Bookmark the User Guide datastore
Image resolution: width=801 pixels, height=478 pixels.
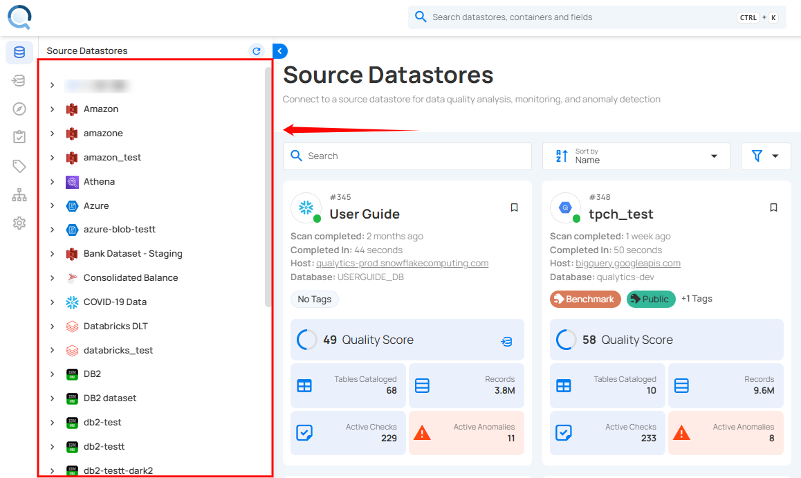515,208
